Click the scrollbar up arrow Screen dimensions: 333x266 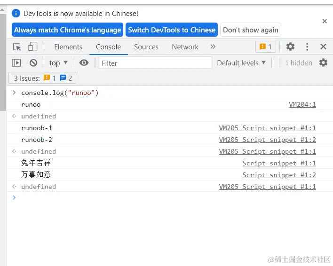click(2, 10)
